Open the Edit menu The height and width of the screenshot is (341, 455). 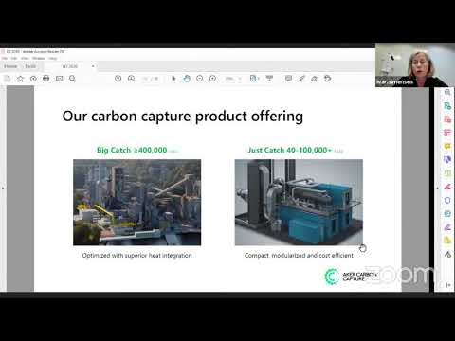(x=14, y=59)
